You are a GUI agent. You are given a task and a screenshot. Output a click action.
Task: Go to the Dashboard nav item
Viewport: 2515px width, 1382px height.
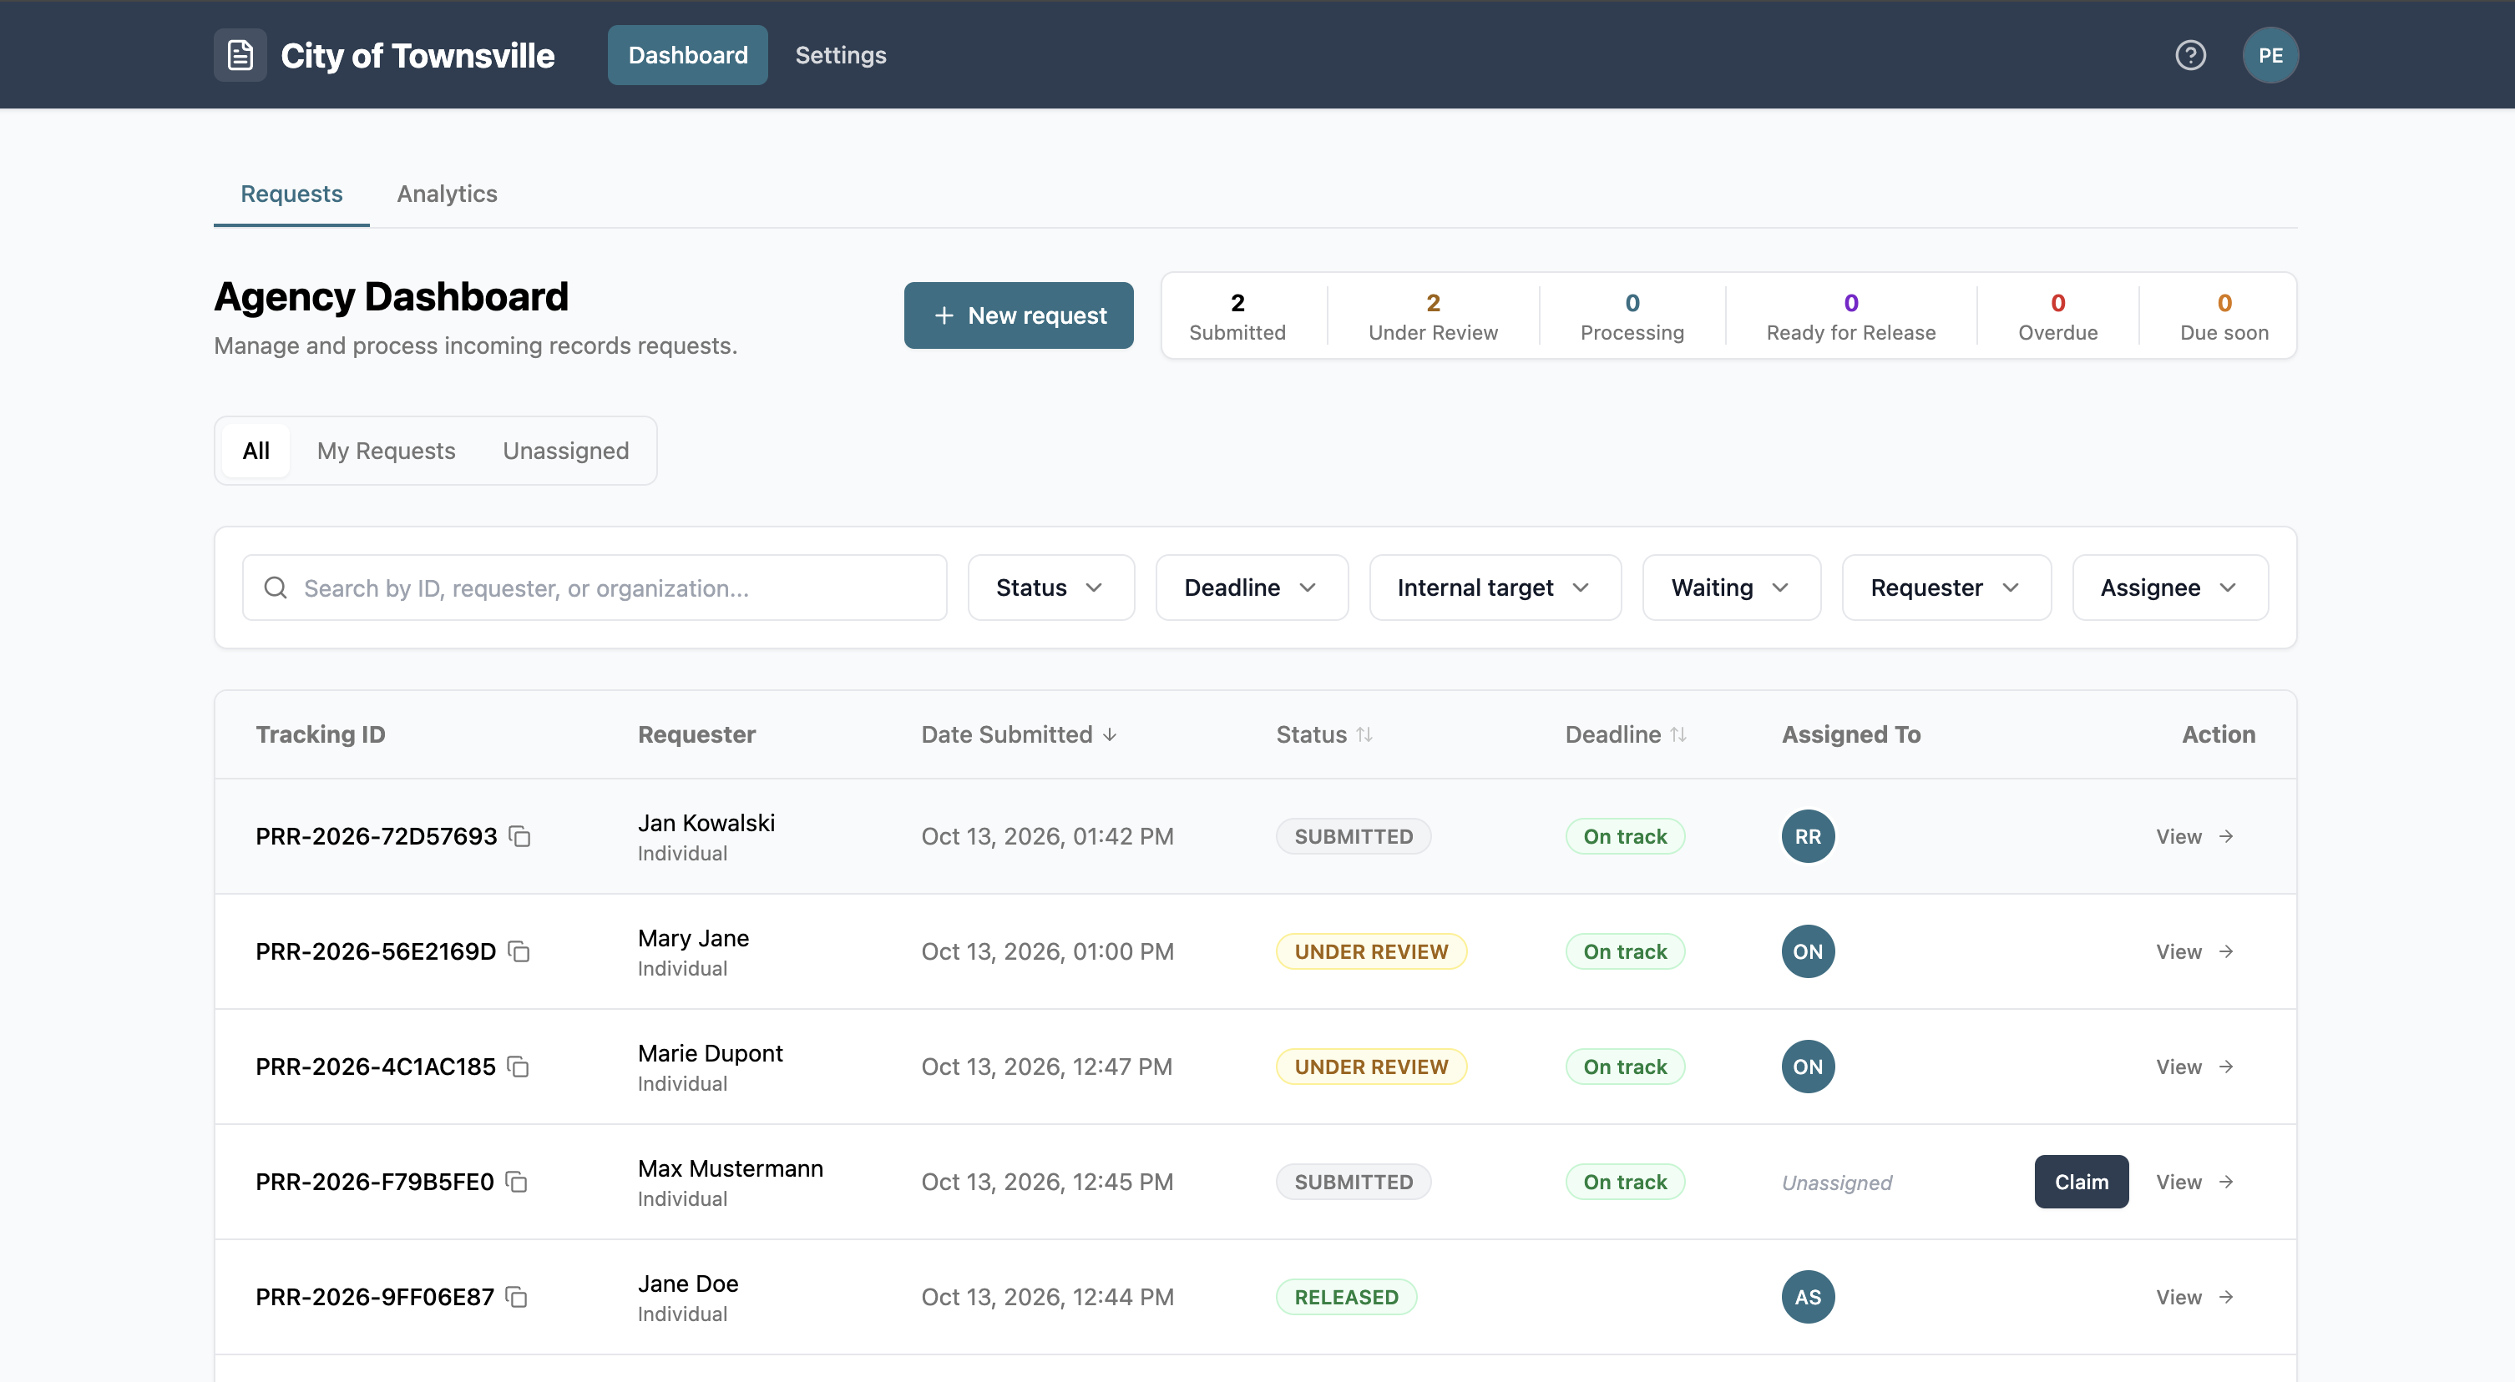pyautogui.click(x=687, y=54)
